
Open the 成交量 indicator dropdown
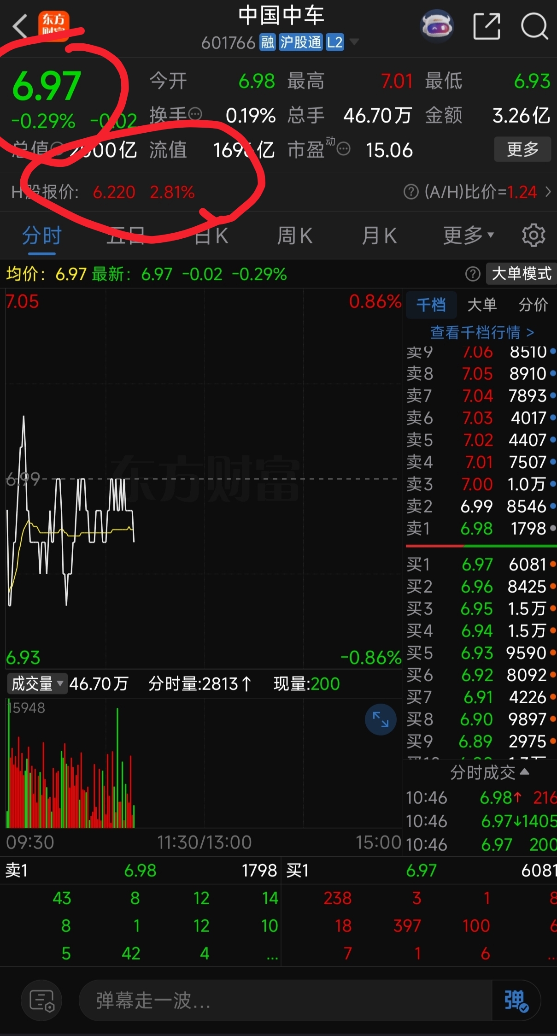tap(37, 683)
